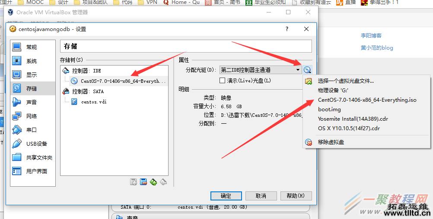The width and height of the screenshot is (433, 219).
Task: Click the D:\迅雷下载\CentOS location path text
Action: 261,115
